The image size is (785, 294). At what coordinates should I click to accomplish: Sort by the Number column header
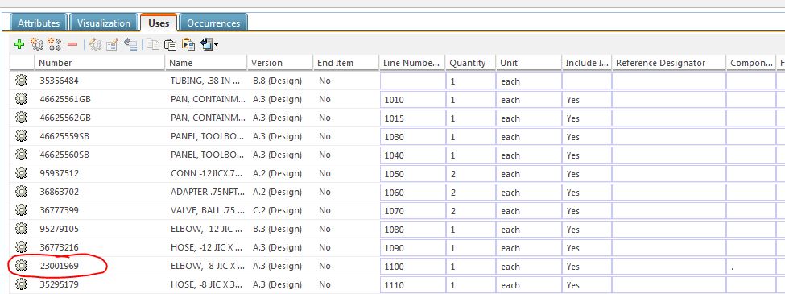click(100, 63)
